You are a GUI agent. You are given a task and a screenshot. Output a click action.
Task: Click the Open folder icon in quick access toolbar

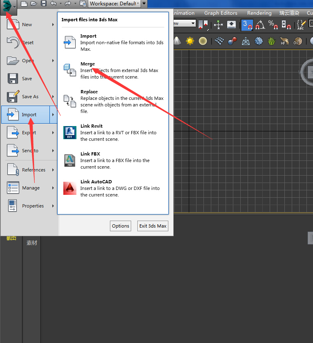(x=34, y=4)
